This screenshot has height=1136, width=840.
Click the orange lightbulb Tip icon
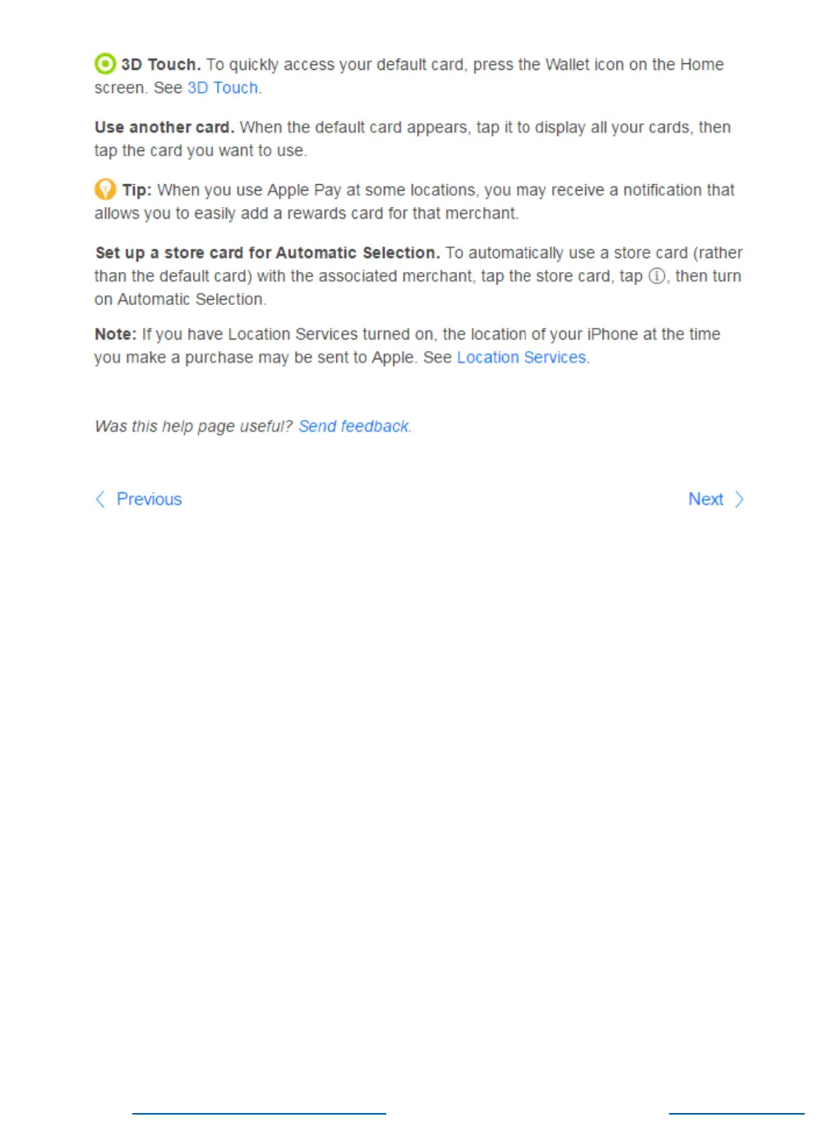click(x=105, y=189)
